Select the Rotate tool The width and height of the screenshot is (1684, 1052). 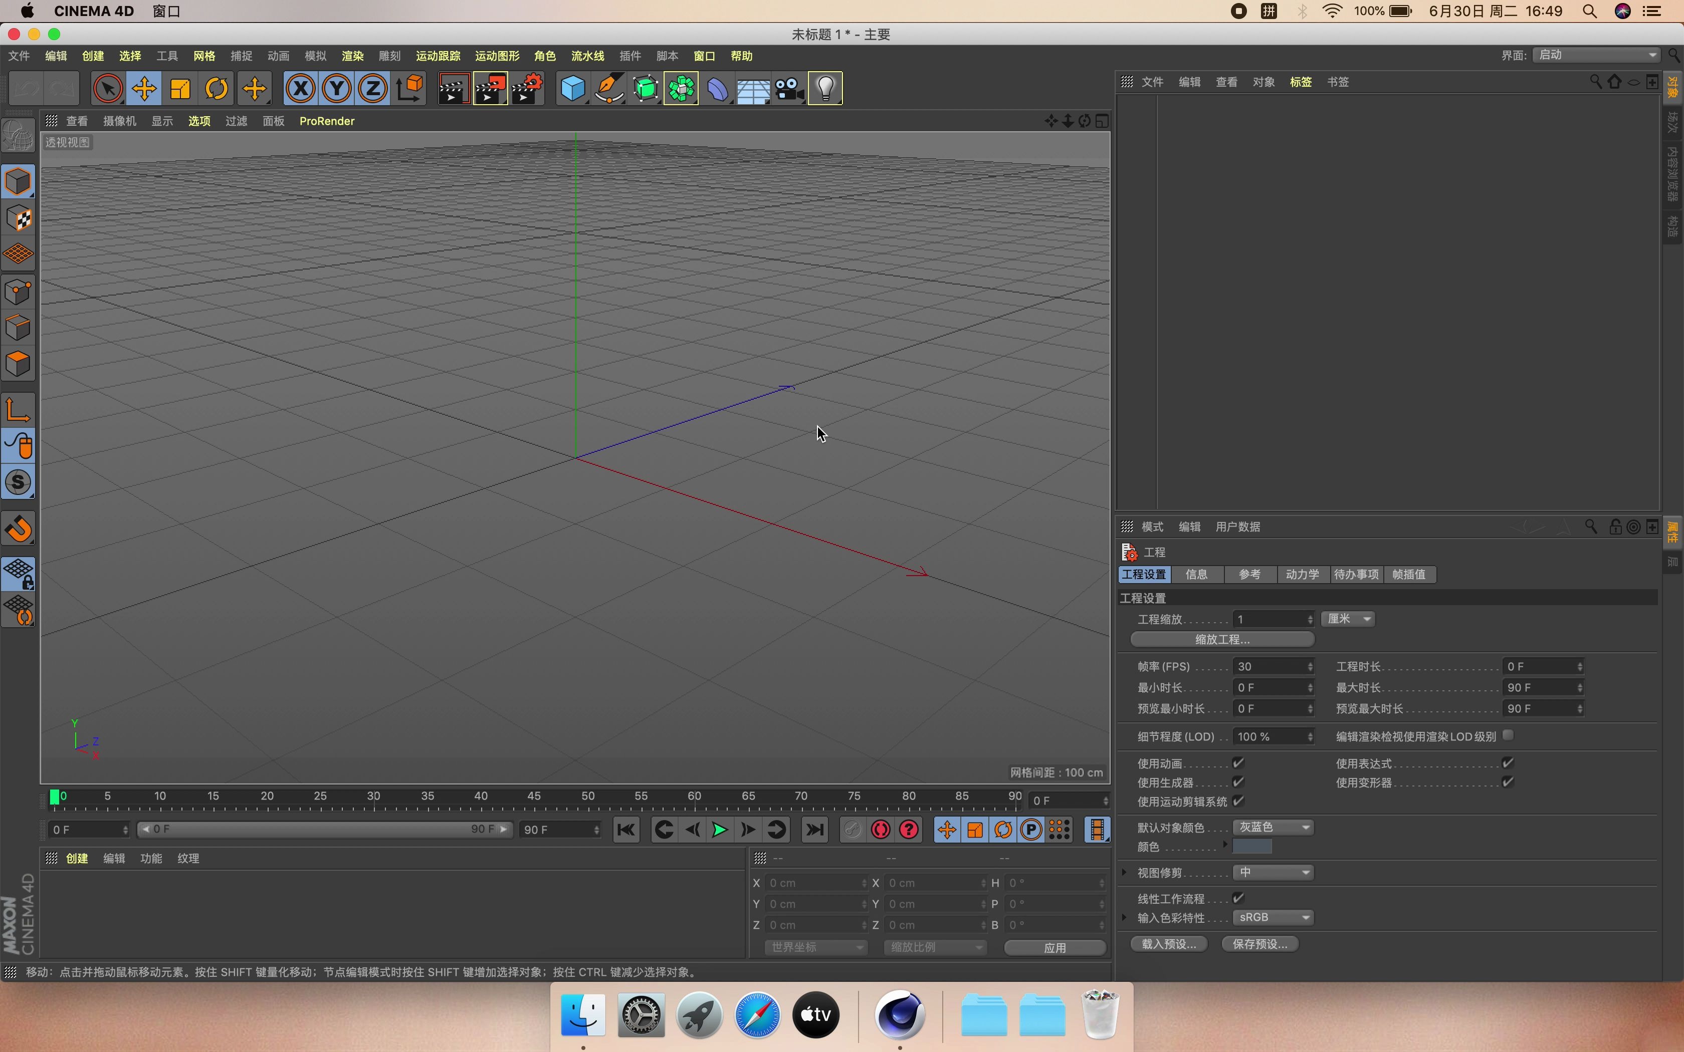pyautogui.click(x=217, y=88)
